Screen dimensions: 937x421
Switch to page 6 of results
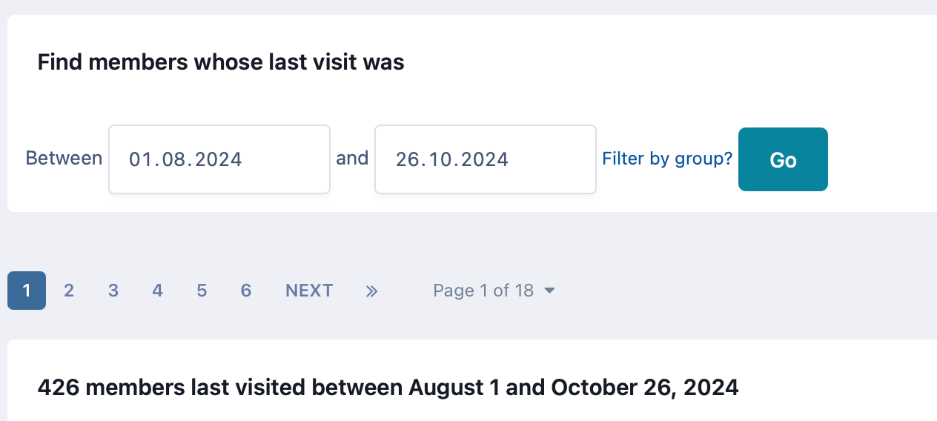tap(246, 291)
